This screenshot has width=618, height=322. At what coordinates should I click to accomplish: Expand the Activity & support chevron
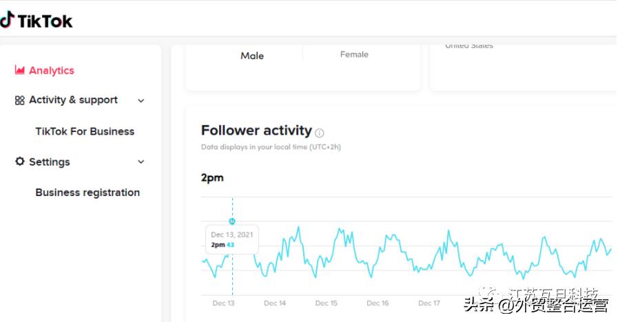tap(141, 100)
